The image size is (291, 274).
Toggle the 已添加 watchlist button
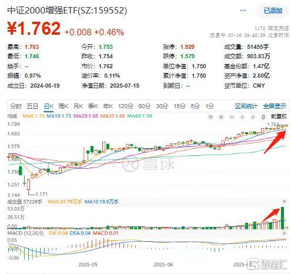click(273, 11)
